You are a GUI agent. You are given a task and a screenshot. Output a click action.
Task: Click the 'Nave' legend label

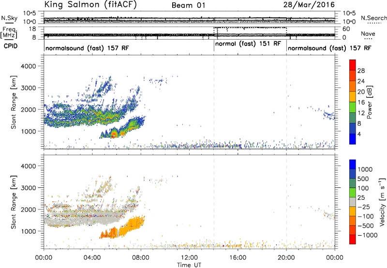pos(368,34)
